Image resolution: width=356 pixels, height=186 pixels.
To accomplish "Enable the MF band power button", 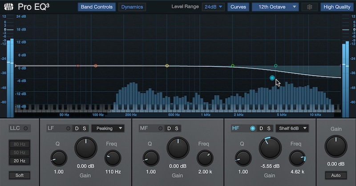I will 160,128.
